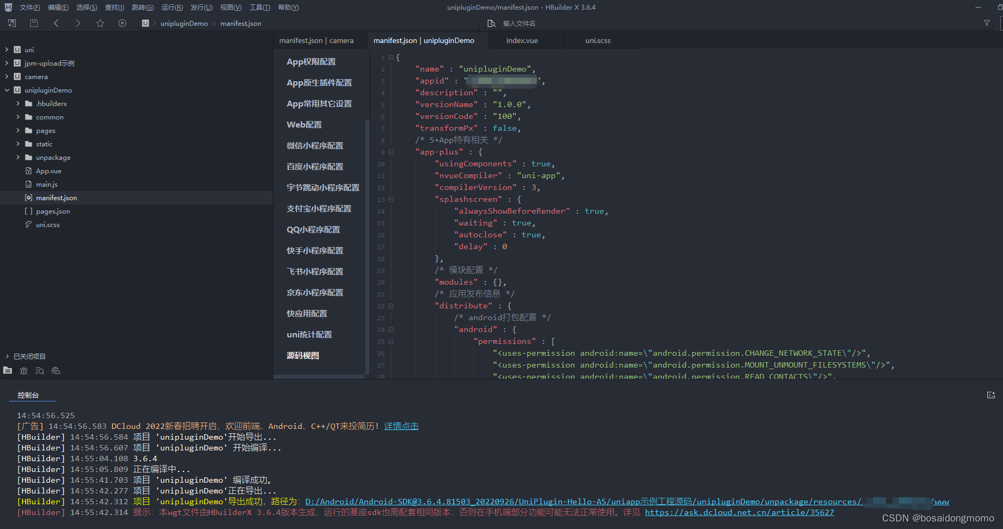
Task: Expand the camera project
Action: pyautogui.click(x=6, y=76)
